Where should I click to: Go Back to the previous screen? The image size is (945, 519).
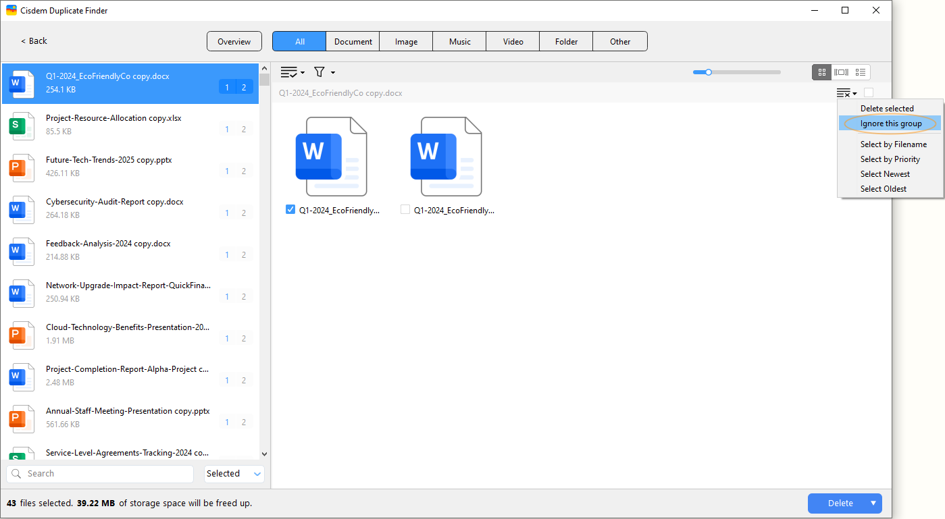click(34, 41)
